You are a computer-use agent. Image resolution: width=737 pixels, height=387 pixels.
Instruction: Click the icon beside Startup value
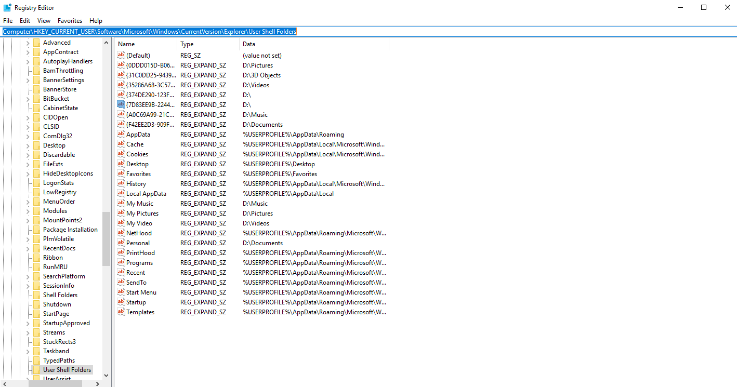tap(121, 302)
